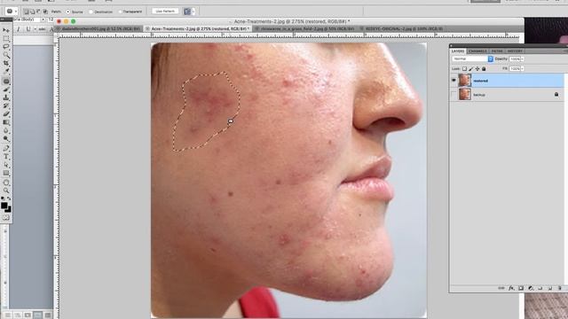Click the Opacity percentage field
Image resolution: width=568 pixels, height=319 pixels.
point(515,59)
